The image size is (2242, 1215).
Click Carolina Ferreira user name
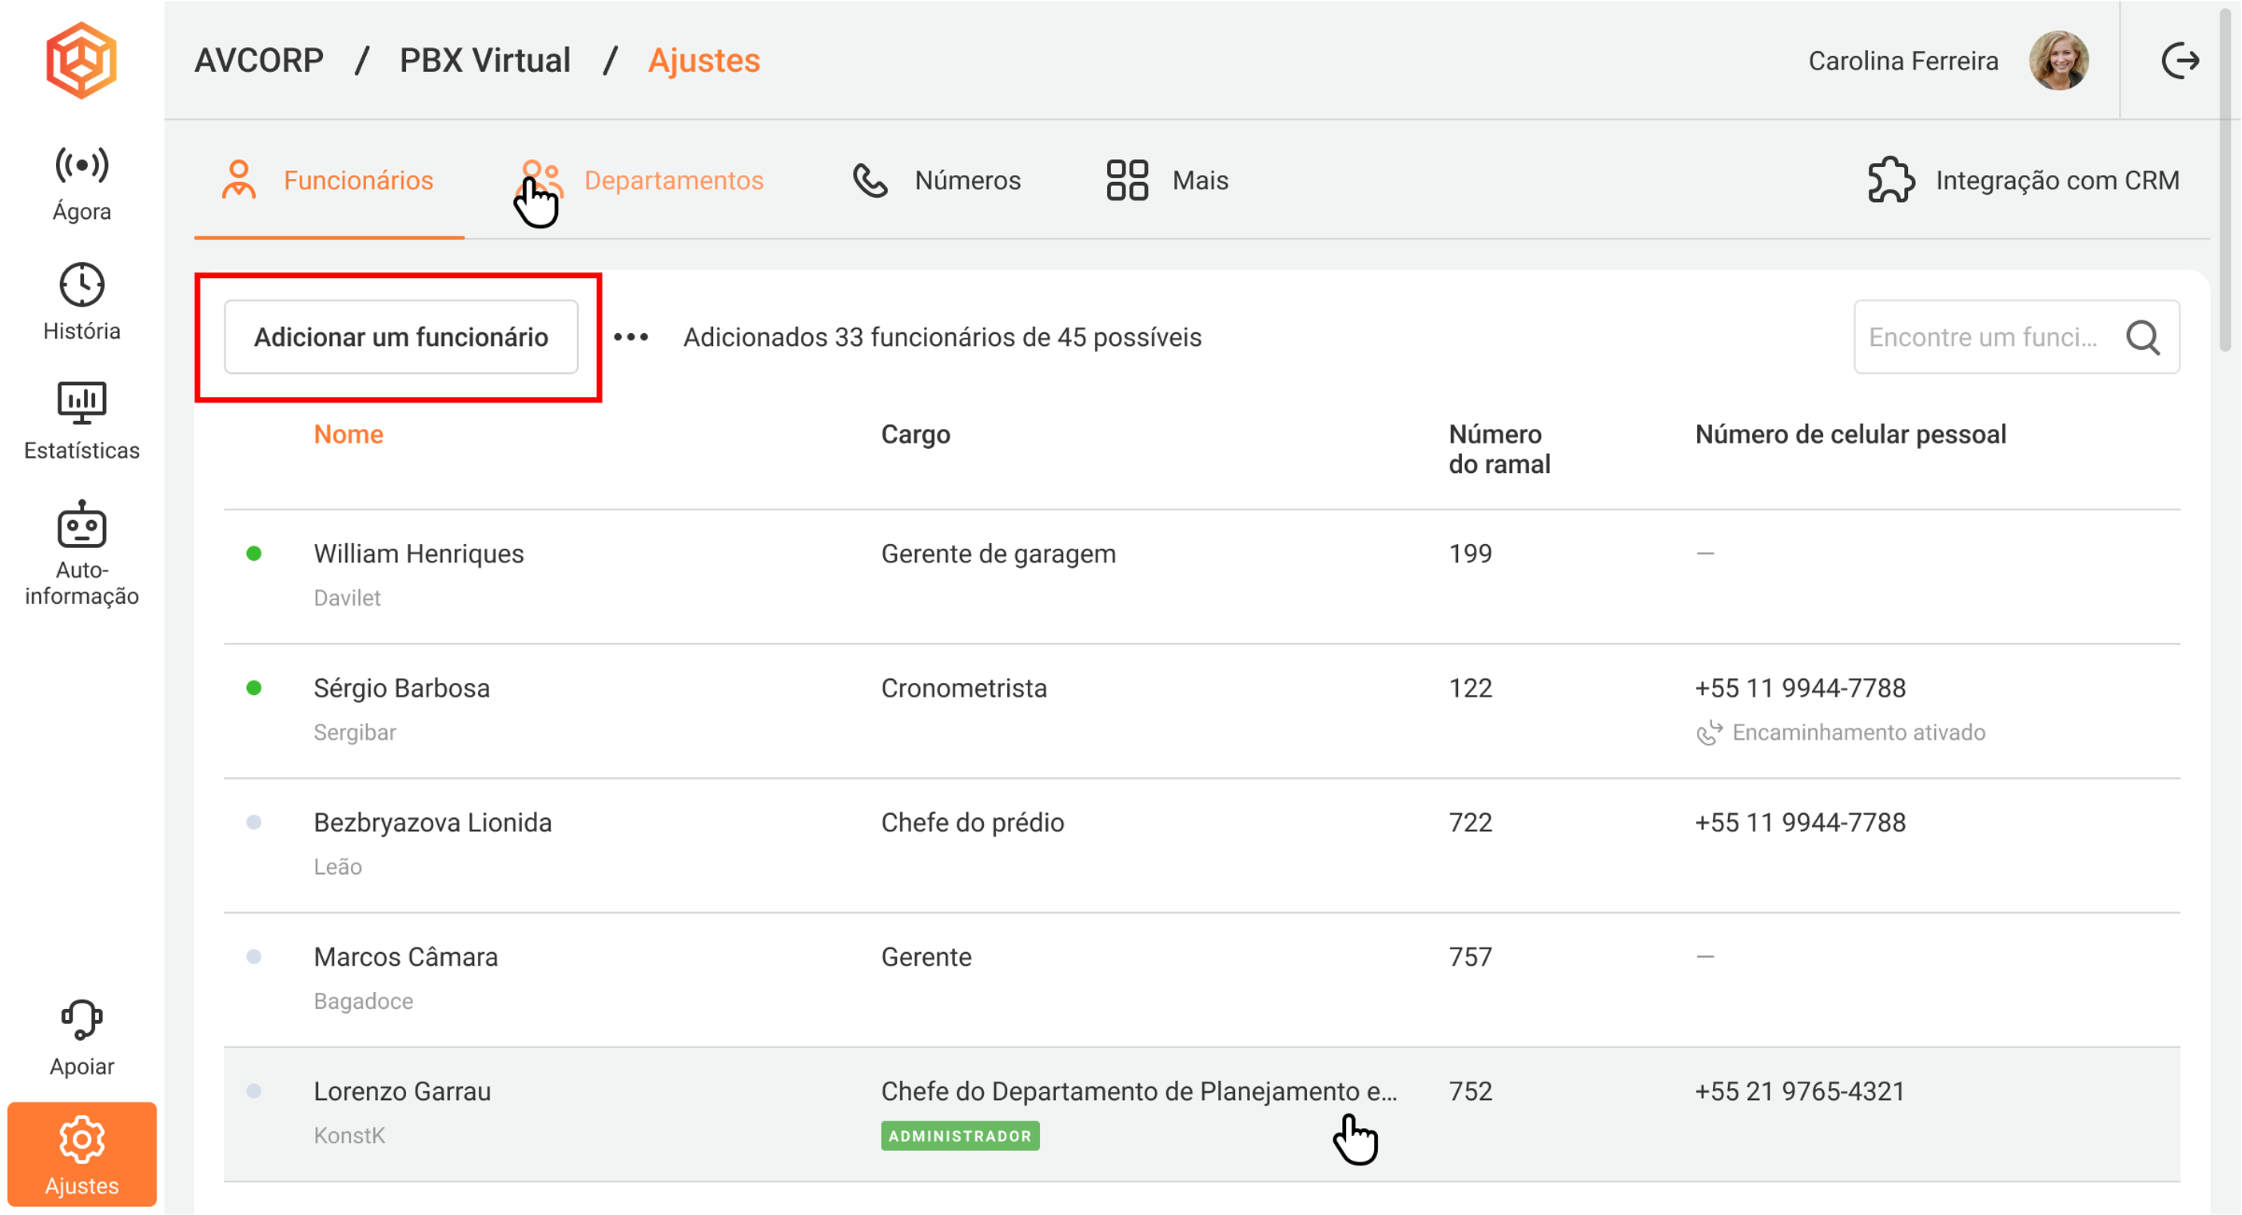[x=1903, y=61]
